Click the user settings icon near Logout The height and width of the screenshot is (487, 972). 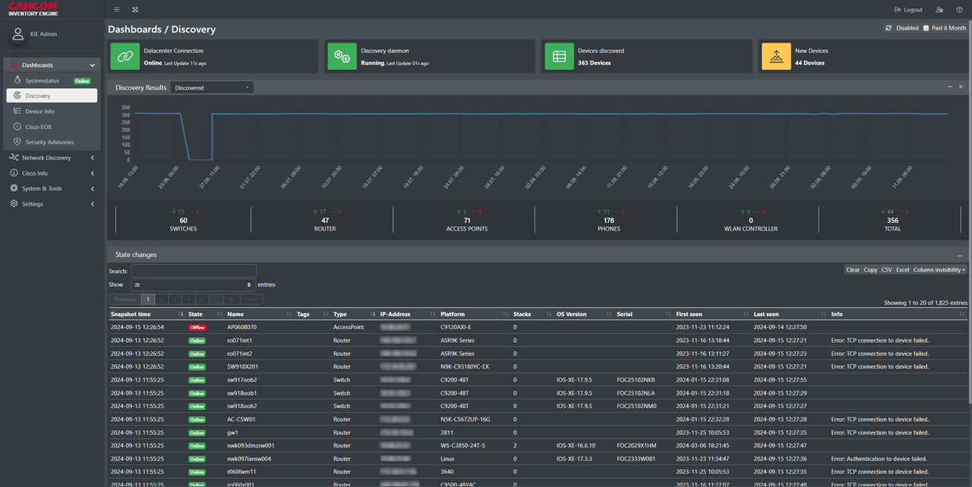click(x=939, y=9)
